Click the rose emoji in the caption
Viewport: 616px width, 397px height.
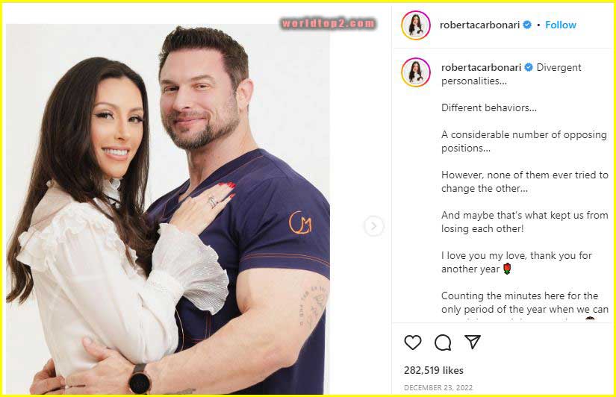click(507, 269)
